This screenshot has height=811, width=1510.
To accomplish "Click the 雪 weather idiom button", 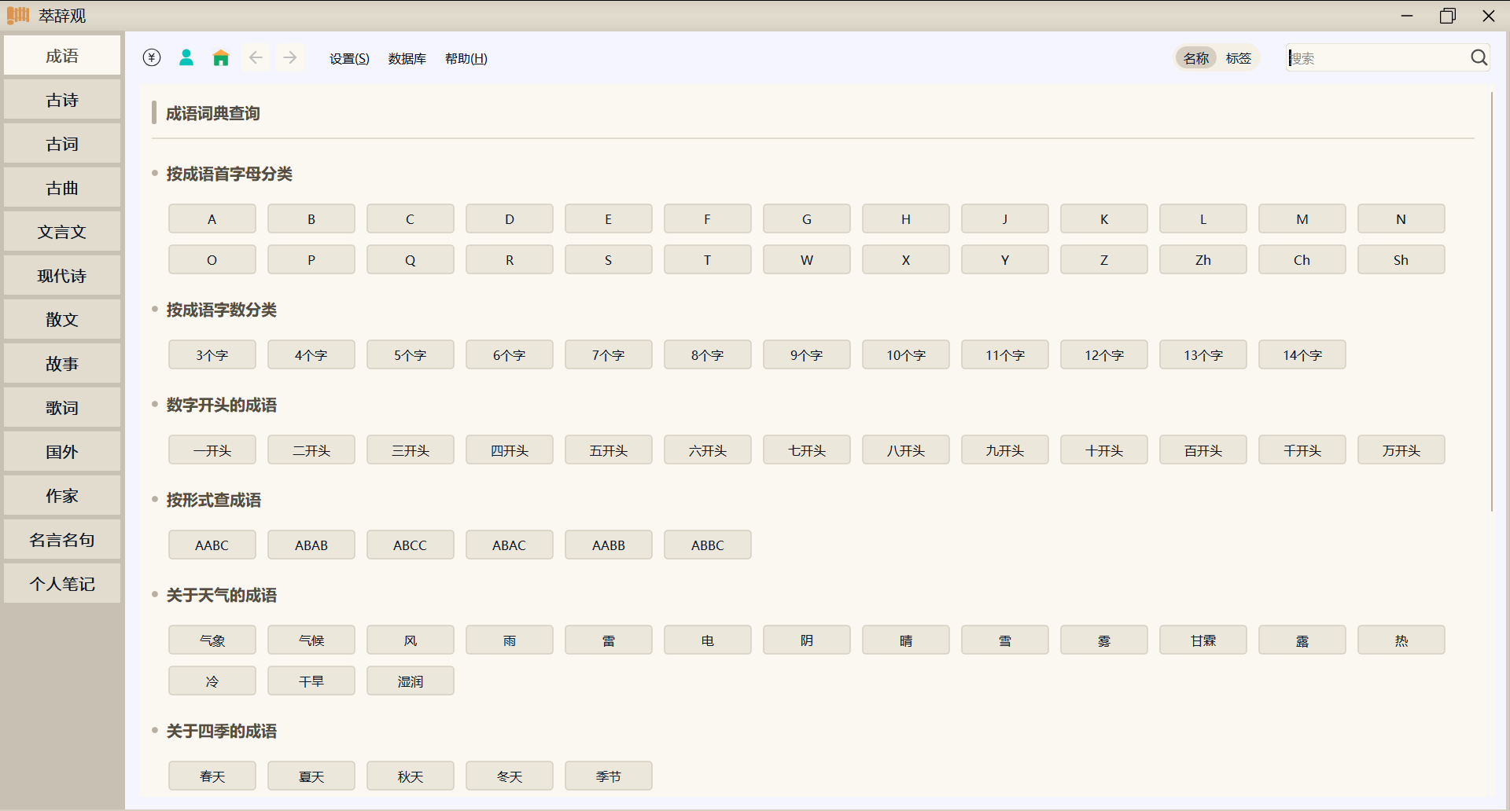I will [x=1005, y=640].
